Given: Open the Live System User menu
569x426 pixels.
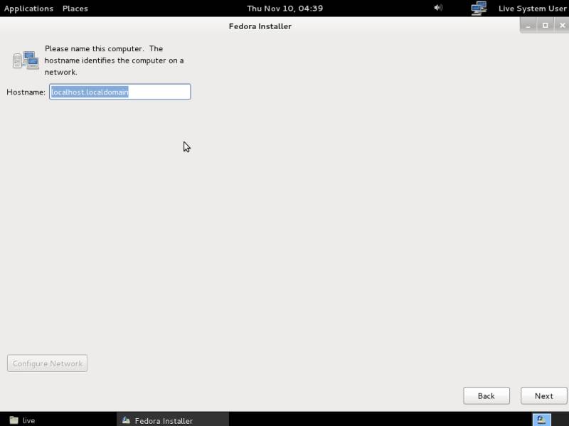Looking at the screenshot, I should [x=532, y=9].
